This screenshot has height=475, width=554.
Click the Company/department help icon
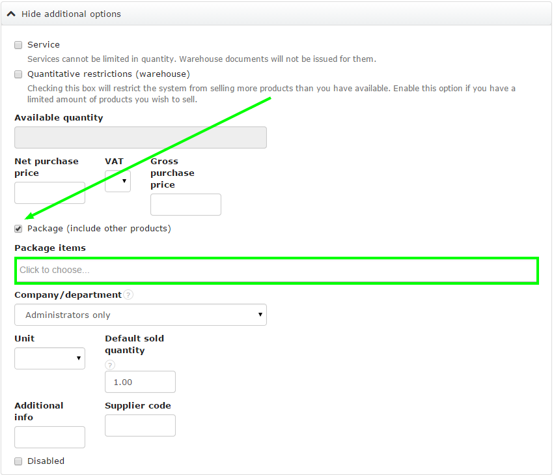point(129,295)
